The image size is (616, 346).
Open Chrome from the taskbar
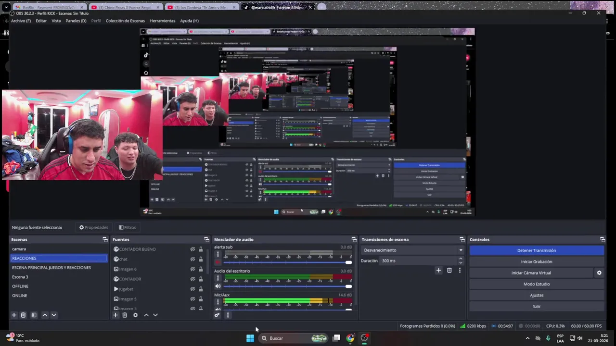350,338
